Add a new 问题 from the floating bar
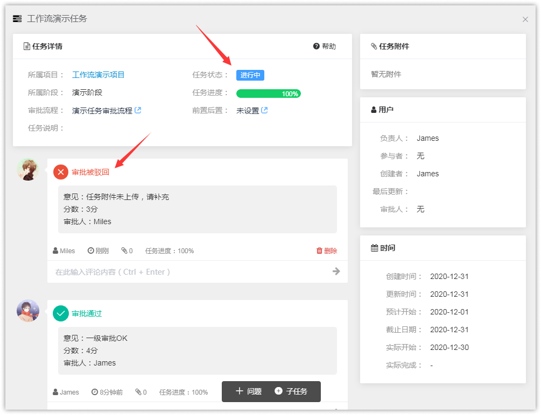 click(x=249, y=391)
